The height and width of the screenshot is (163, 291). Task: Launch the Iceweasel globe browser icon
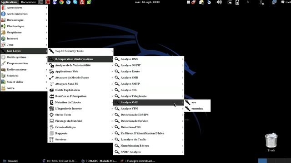pos(55,2)
